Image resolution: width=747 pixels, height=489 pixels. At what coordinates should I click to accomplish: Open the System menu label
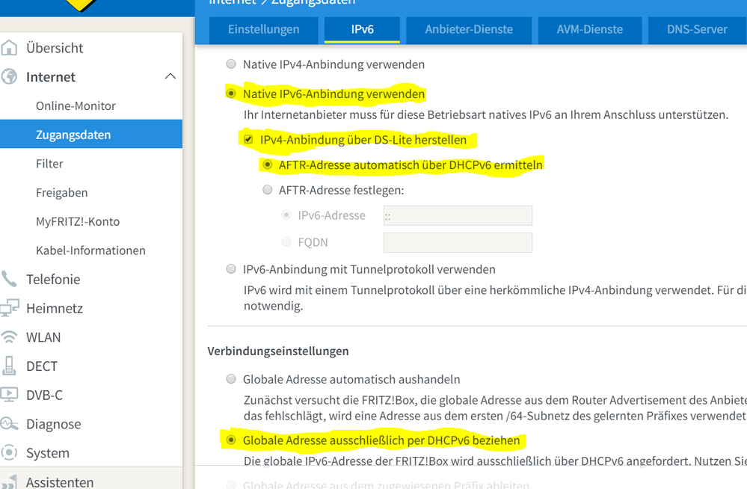tap(48, 453)
